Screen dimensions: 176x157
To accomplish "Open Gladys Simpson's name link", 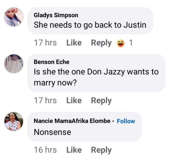I will click(56, 15).
